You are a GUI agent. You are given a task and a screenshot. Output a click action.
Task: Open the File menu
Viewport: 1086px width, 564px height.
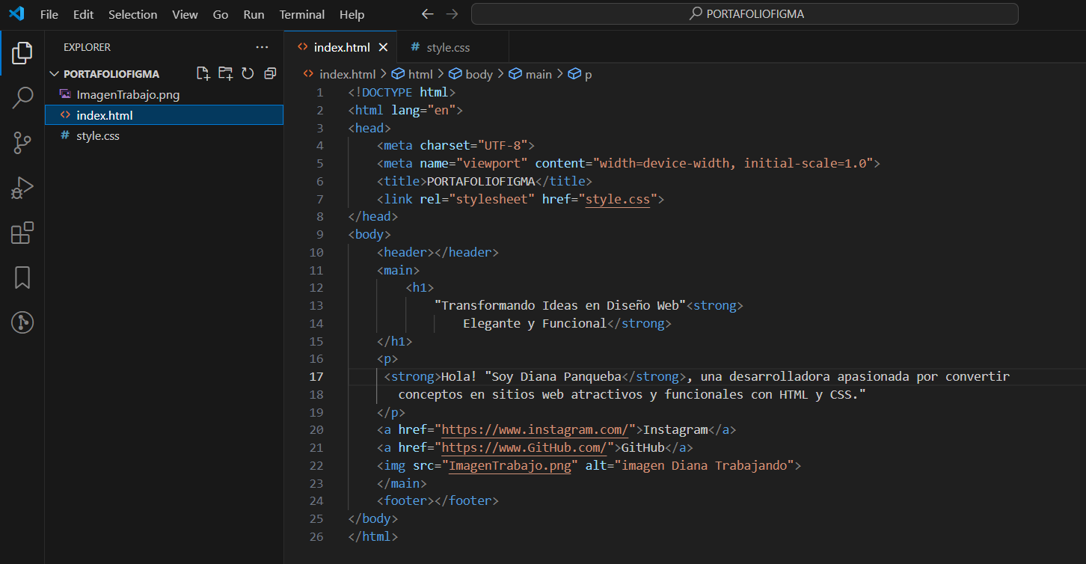point(49,14)
